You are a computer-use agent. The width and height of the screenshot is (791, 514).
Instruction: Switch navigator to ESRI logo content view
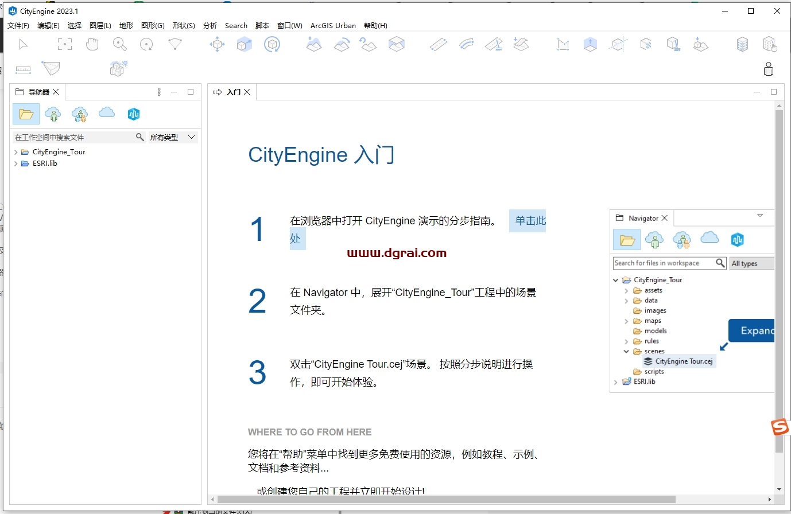(134, 114)
